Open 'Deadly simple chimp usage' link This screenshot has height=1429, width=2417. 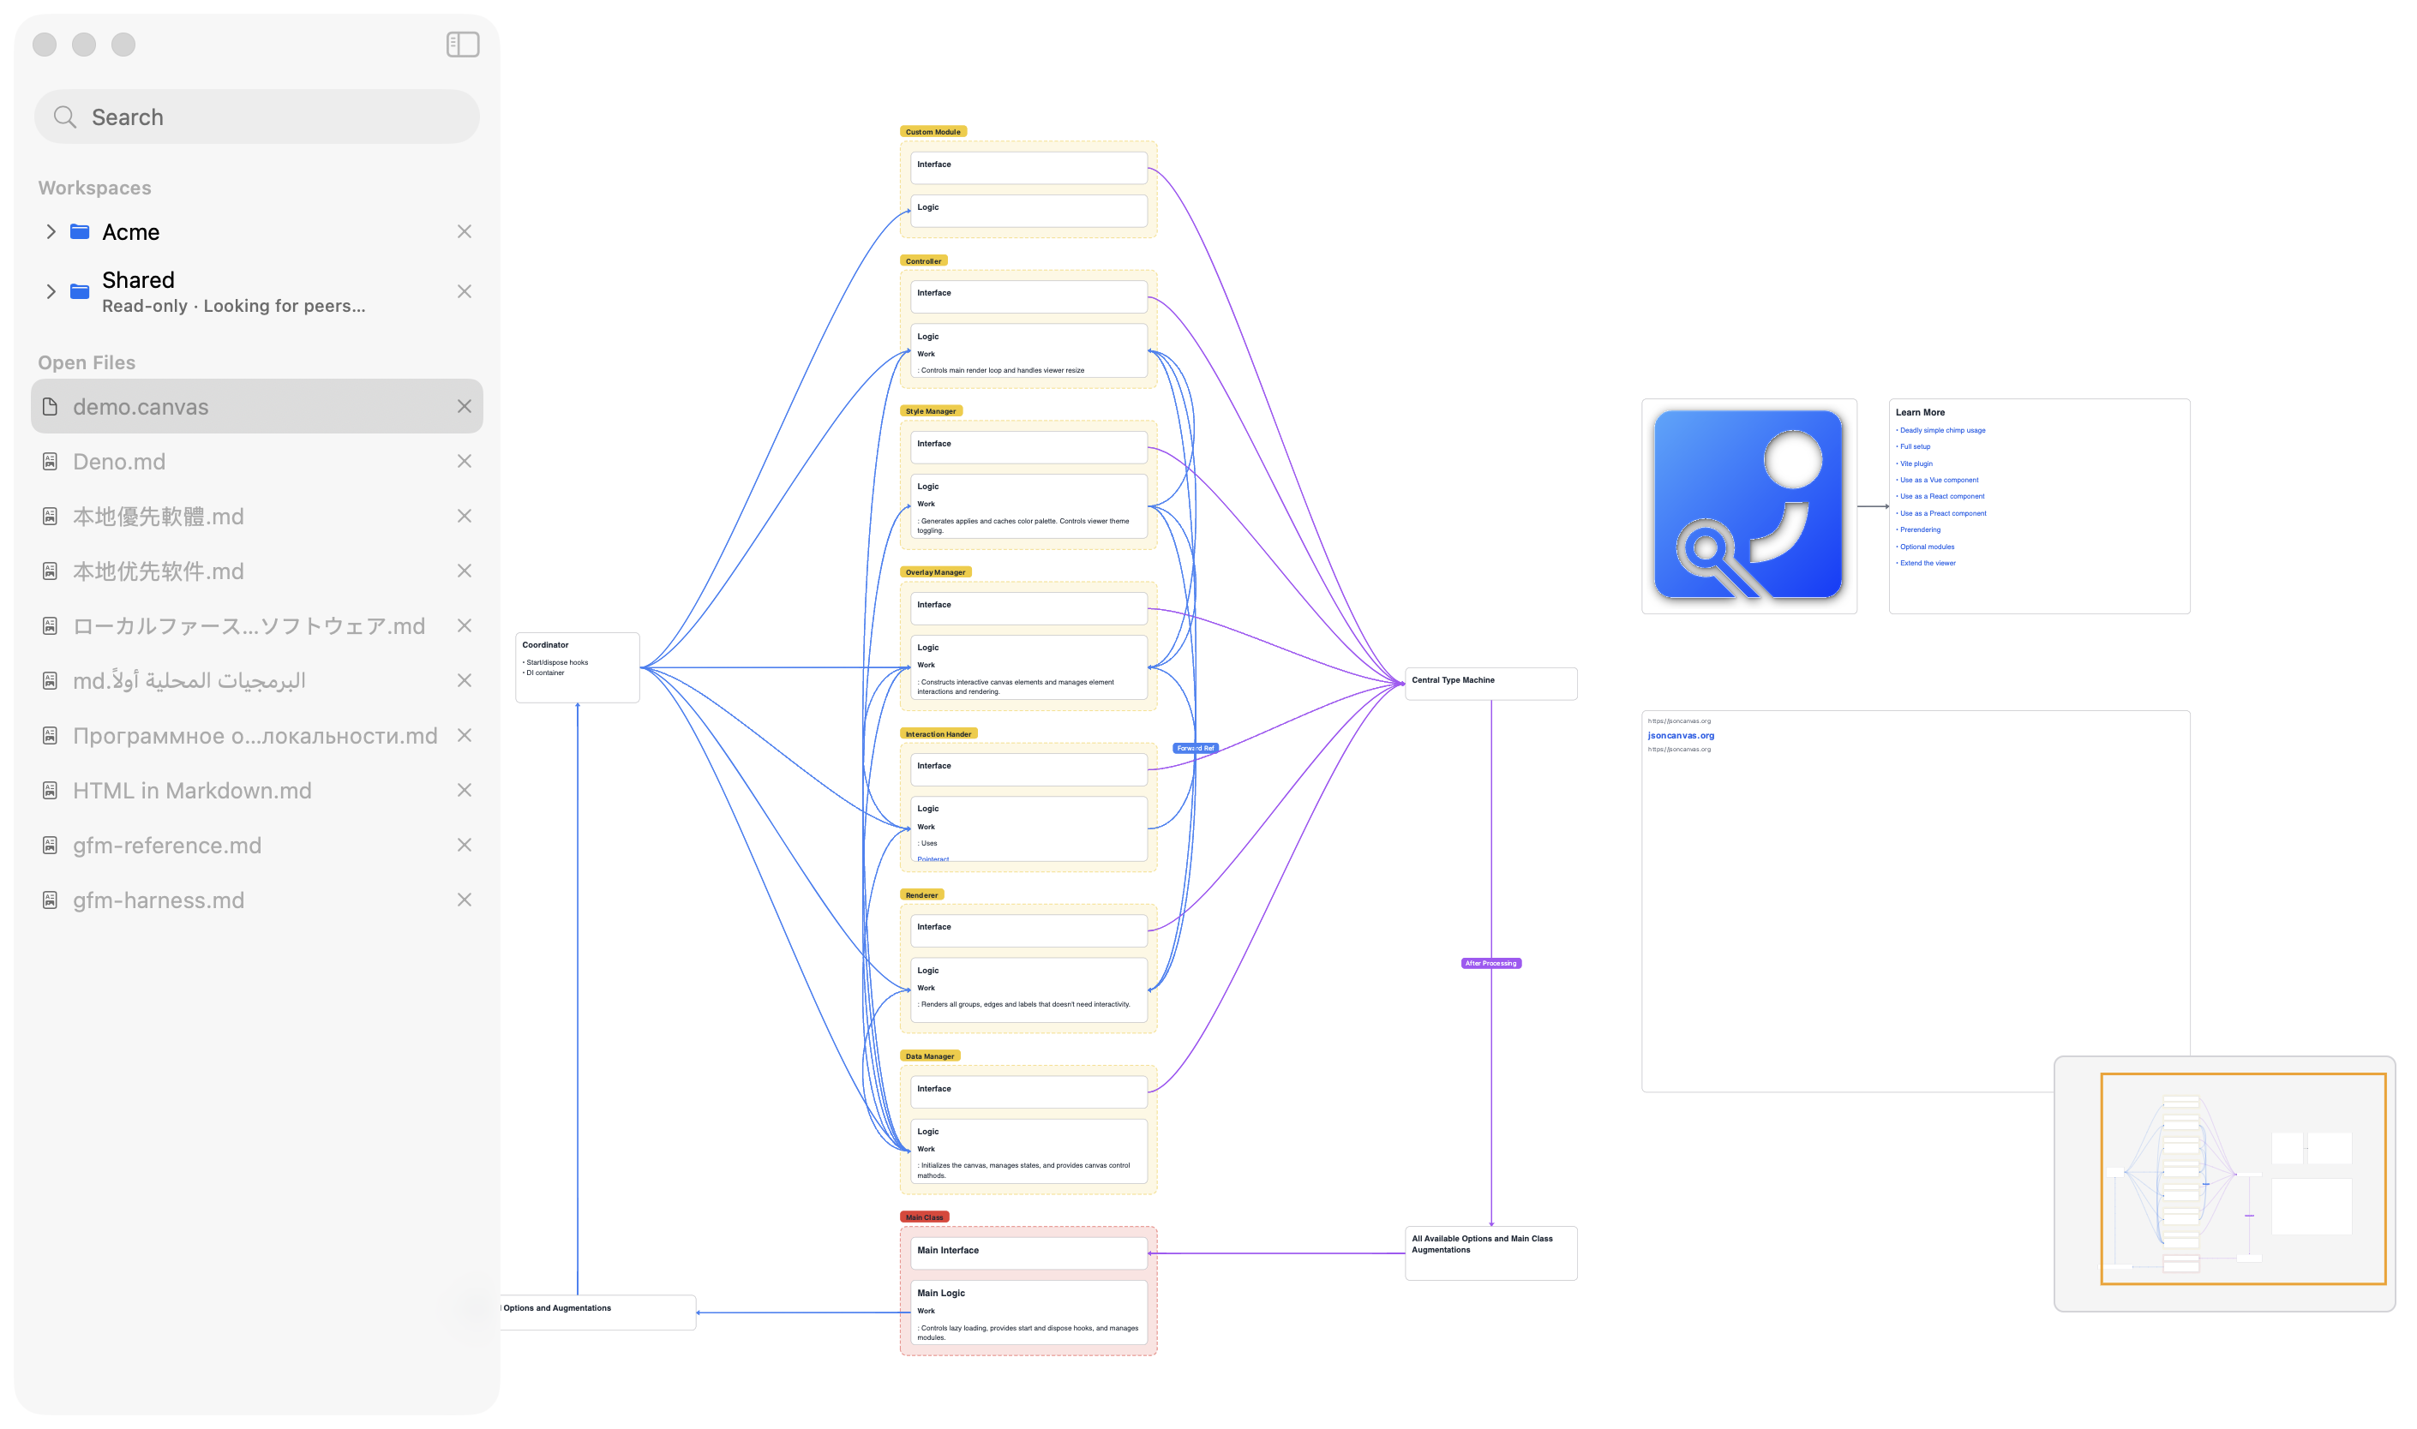point(1942,430)
